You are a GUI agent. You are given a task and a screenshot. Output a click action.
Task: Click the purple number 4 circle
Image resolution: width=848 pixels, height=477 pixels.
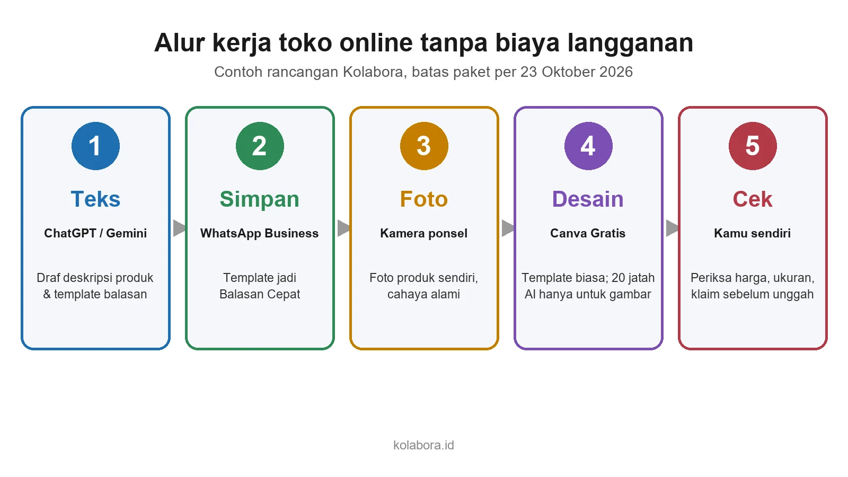[588, 146]
